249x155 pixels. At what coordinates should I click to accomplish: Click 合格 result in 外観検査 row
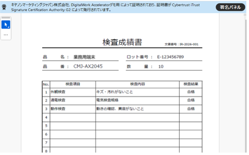point(191,92)
